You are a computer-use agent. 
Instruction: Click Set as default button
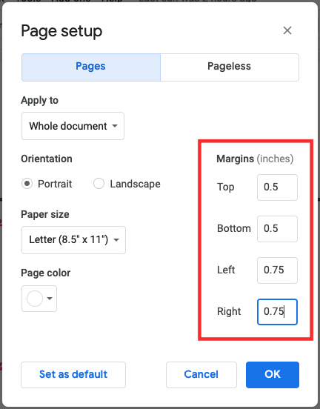[x=73, y=375]
